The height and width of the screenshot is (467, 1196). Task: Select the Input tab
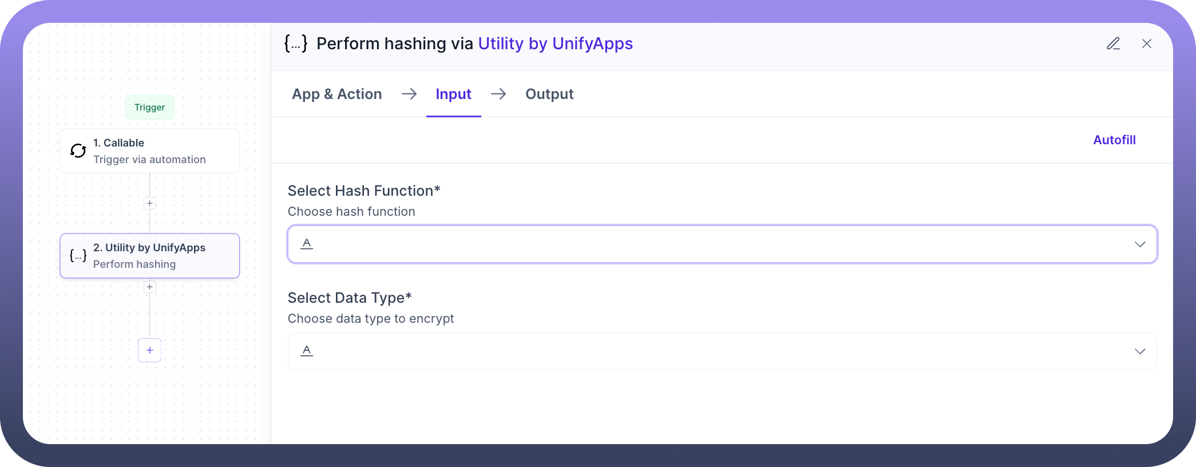coord(453,94)
